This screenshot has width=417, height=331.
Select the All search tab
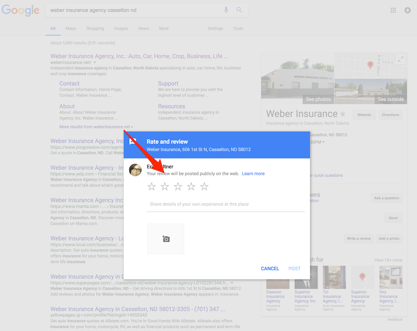click(x=53, y=28)
